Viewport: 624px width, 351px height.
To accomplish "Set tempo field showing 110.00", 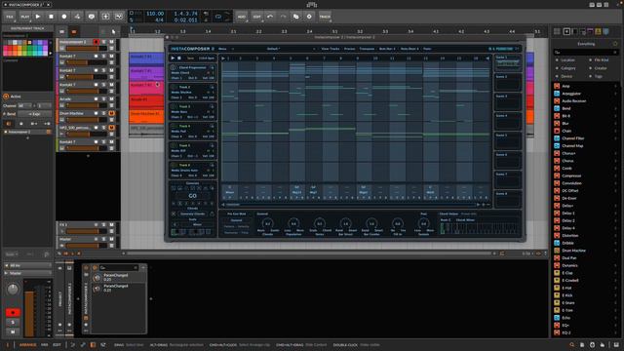I will 155,14.
